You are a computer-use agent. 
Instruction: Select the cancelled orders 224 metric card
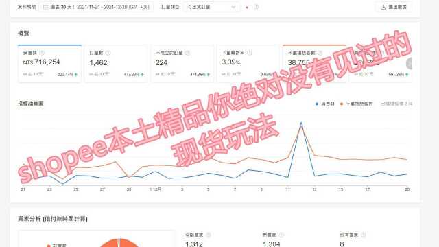coord(182,64)
